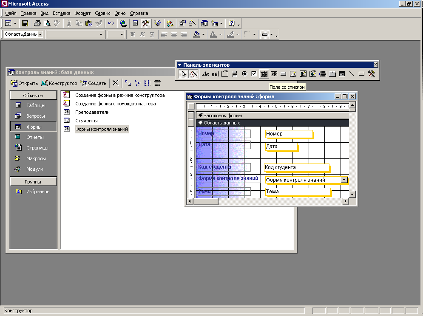
Task: Open the Форма контроля знаний combo box arrow
Action: (344, 180)
